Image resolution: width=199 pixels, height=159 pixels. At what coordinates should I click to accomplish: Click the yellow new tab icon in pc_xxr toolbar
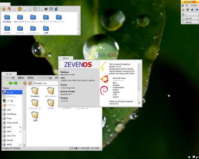click(5, 83)
